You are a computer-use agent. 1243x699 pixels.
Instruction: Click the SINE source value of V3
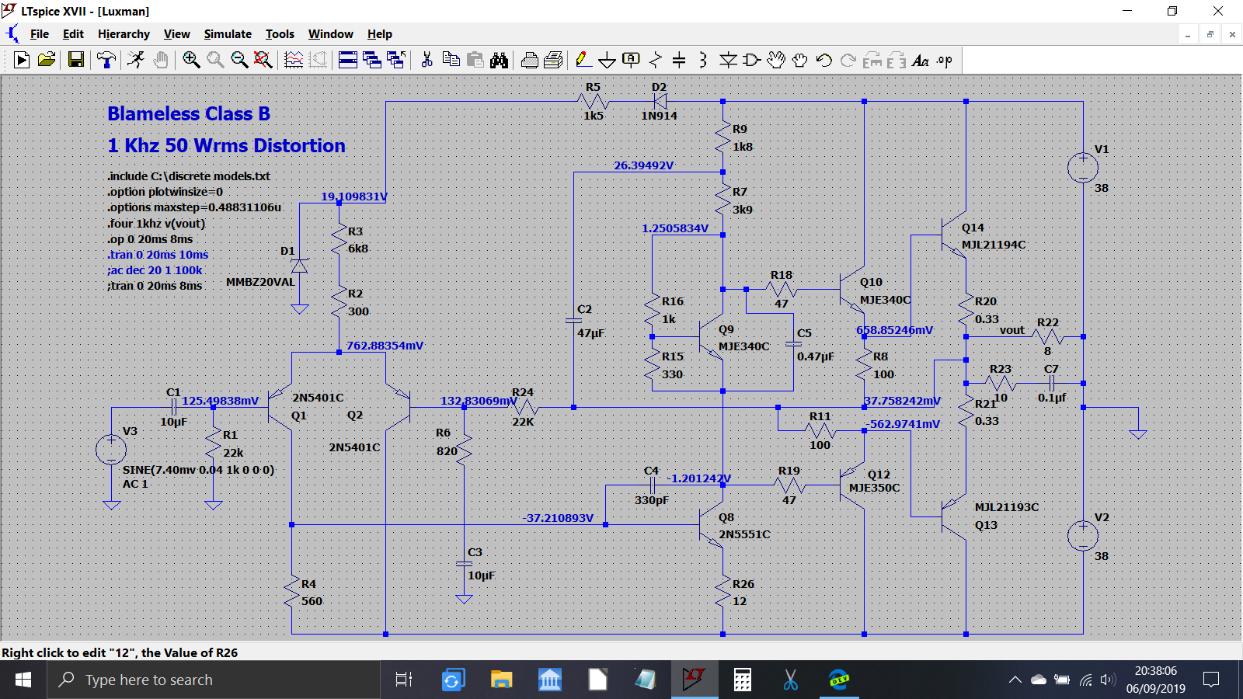click(x=198, y=470)
